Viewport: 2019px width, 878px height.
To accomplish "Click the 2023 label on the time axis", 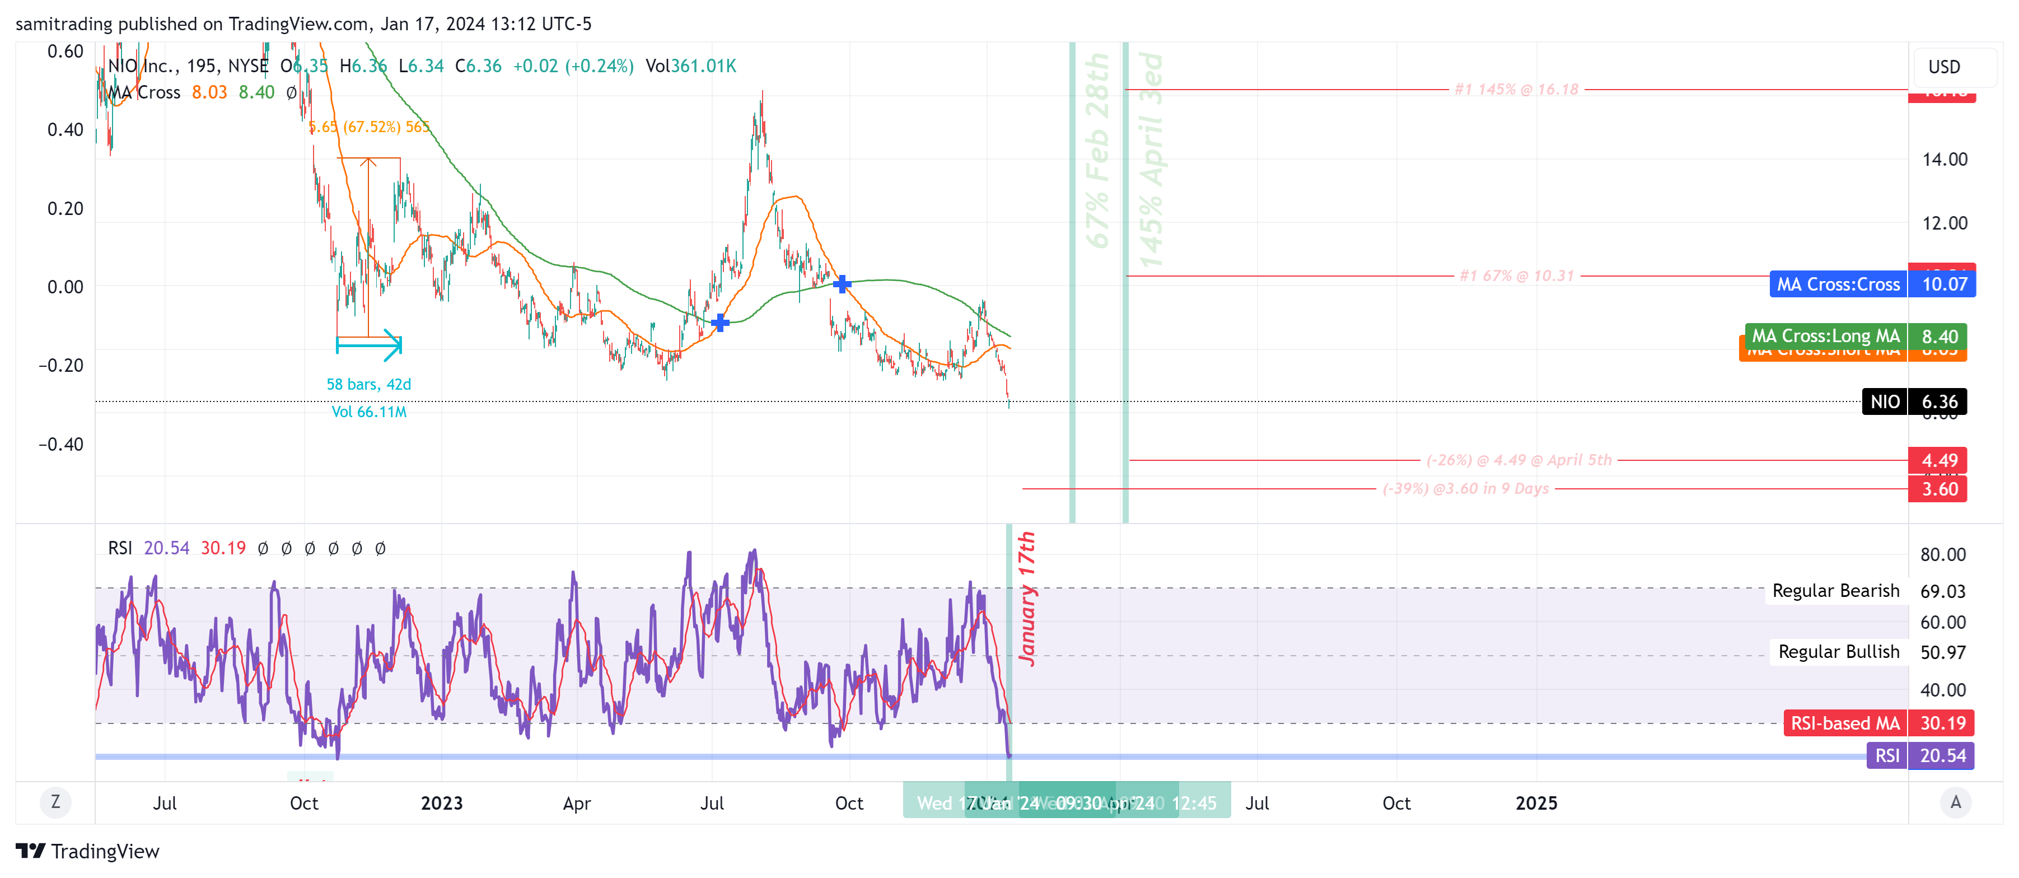I will (x=442, y=803).
